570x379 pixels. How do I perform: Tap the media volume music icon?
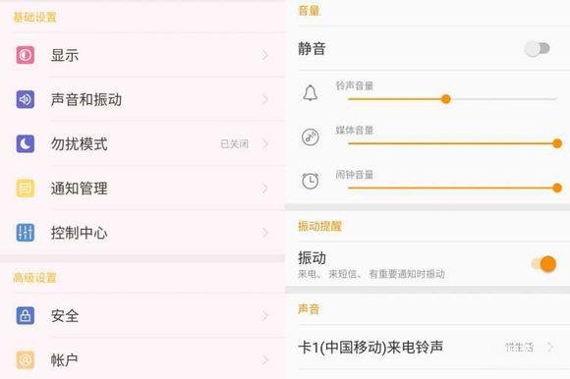tap(311, 136)
